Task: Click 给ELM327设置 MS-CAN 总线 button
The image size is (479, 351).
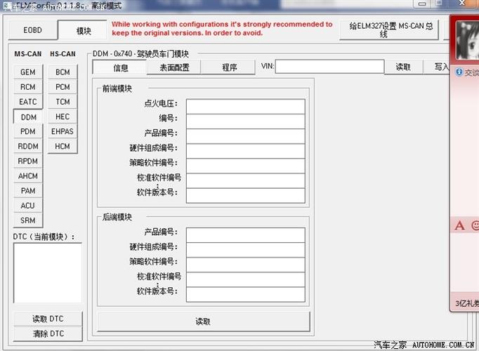Action: click(389, 30)
